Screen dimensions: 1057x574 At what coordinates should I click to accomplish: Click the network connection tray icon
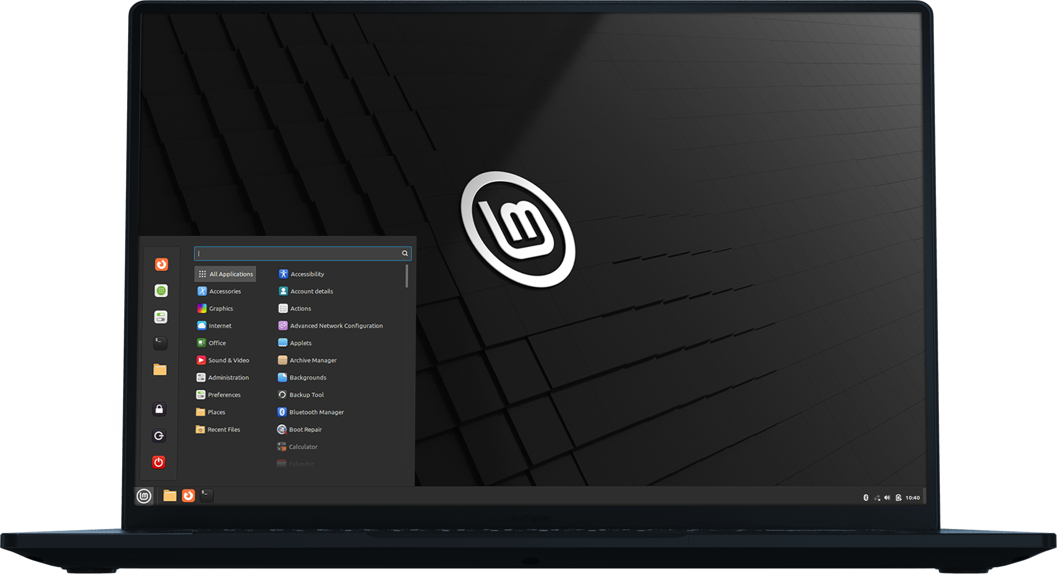pyautogui.click(x=877, y=498)
